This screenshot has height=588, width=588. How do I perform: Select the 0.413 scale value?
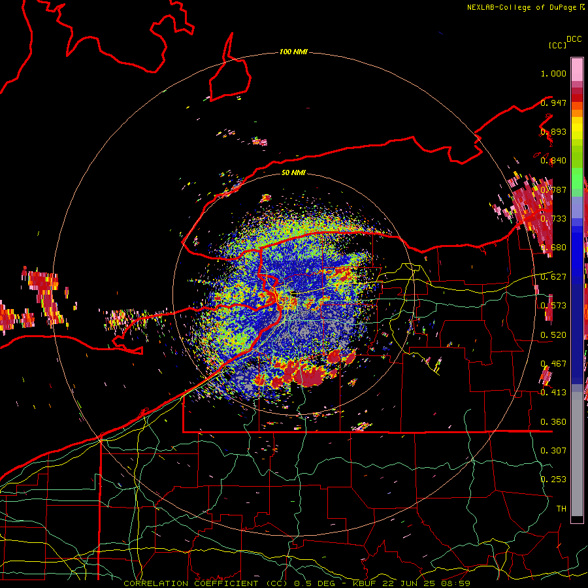pyautogui.click(x=553, y=393)
